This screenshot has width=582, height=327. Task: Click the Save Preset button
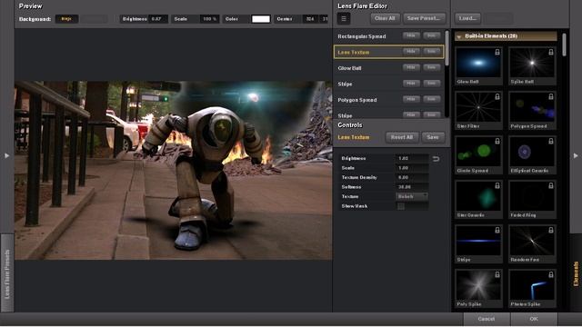click(424, 18)
